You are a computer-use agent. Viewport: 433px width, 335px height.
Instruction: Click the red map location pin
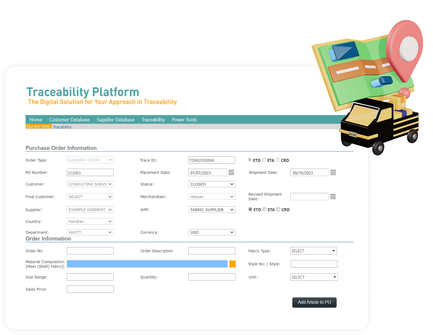(x=405, y=50)
